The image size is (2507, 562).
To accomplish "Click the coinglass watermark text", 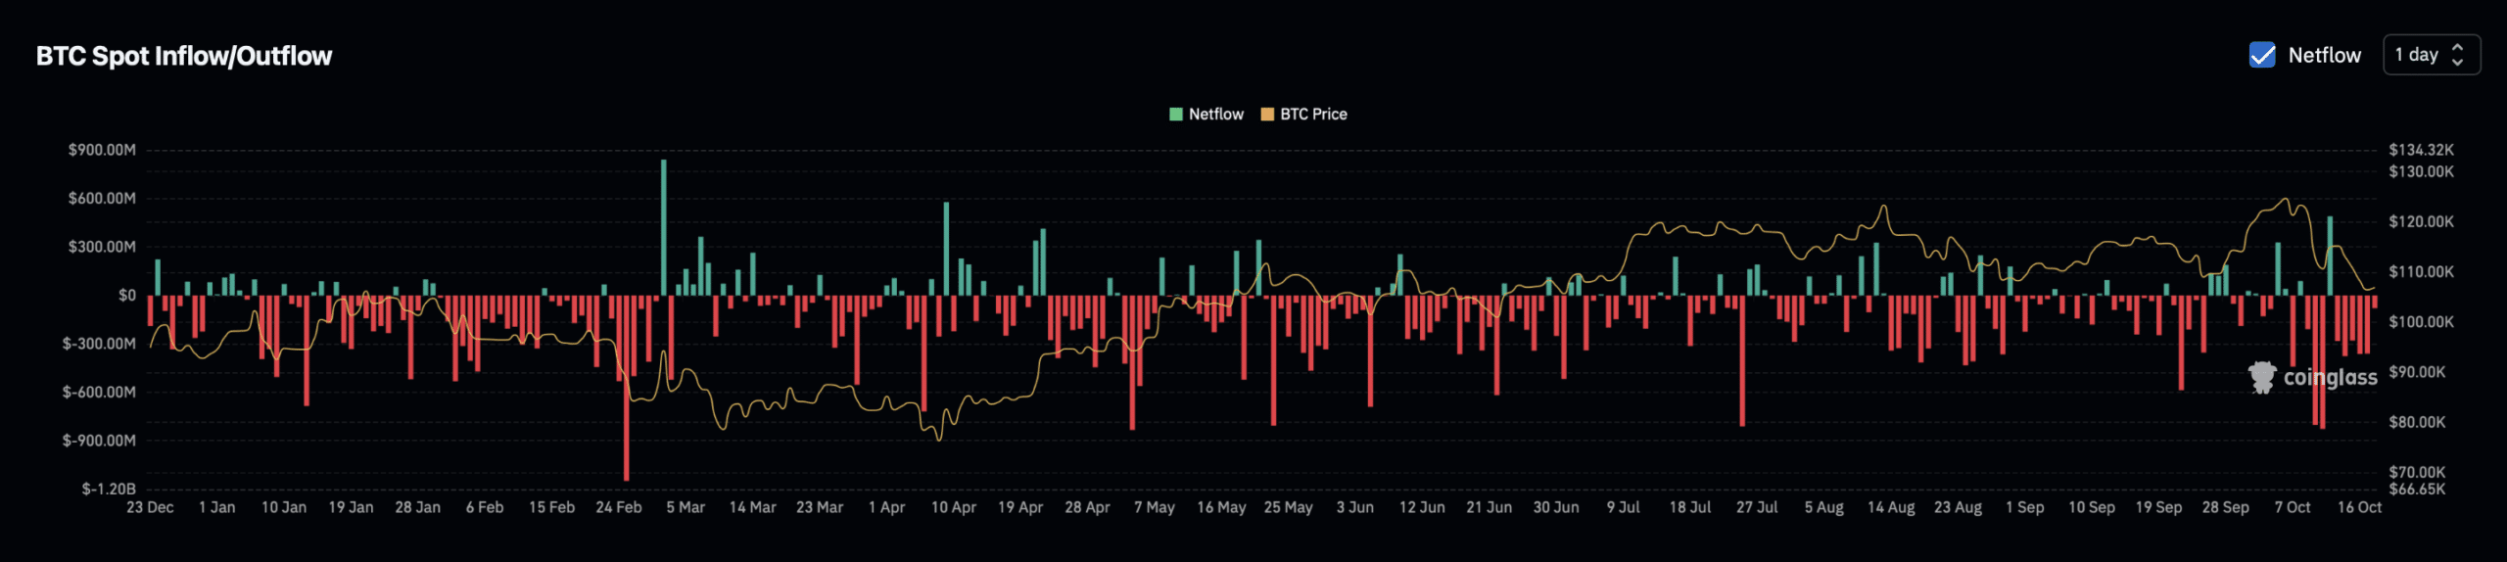I will tap(2330, 377).
